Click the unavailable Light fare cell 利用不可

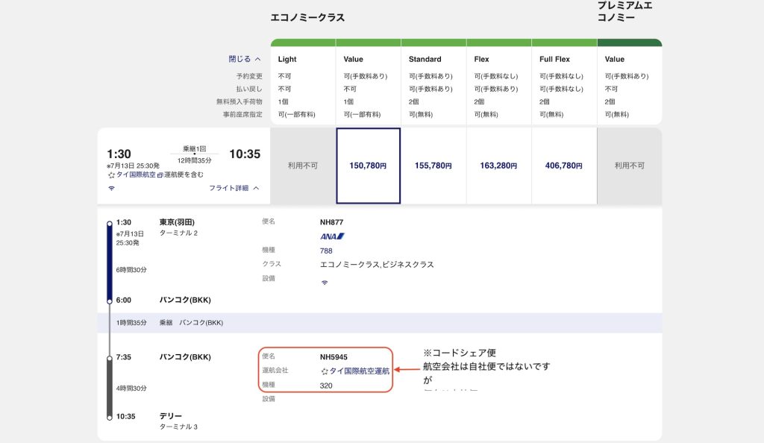(x=303, y=166)
